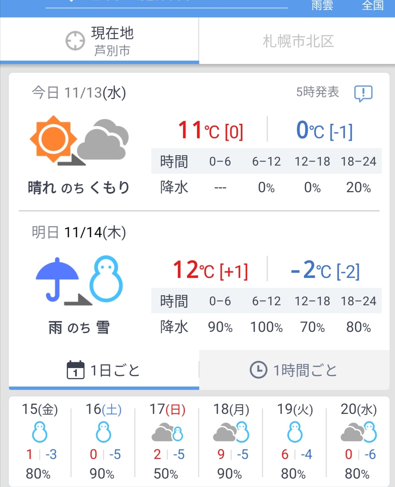Switch to the 現在地 芦別市 tab
The width and height of the screenshot is (395, 487).
click(x=100, y=41)
